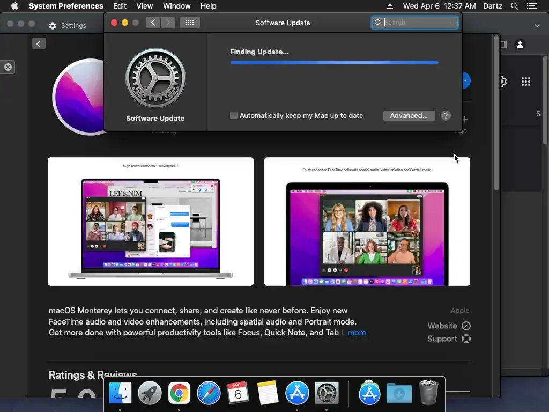Click the macOS Monterey app icon

[x=78, y=97]
